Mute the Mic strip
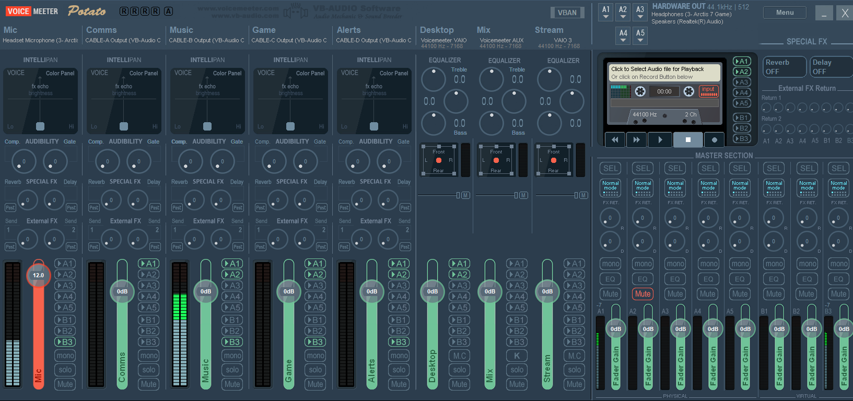The image size is (853, 401). [x=65, y=384]
